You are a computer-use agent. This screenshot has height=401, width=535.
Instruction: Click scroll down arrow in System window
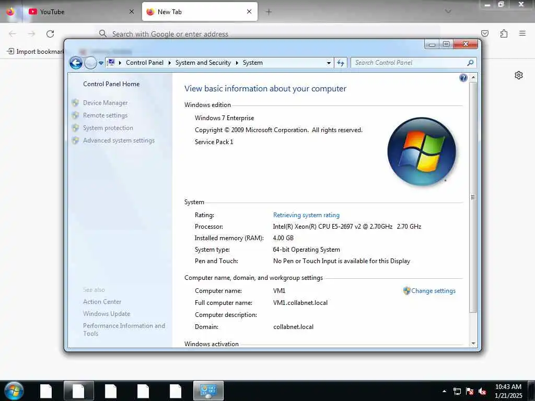click(x=473, y=344)
